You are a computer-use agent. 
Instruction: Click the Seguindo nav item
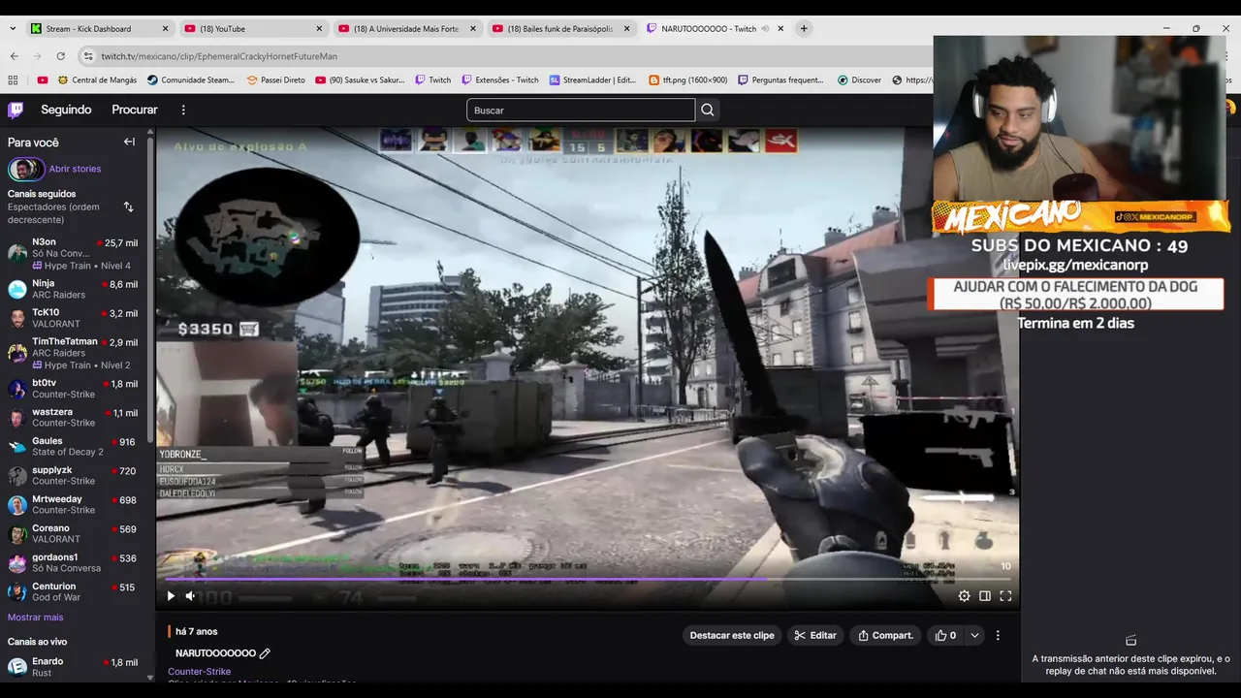coord(66,110)
